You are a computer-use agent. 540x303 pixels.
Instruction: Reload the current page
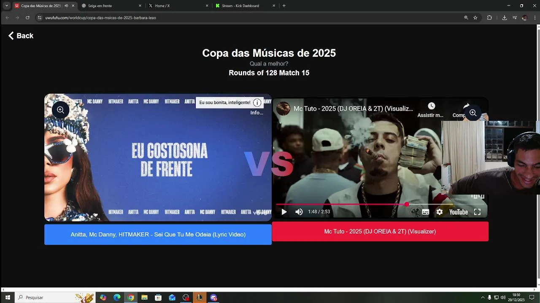pos(27,18)
